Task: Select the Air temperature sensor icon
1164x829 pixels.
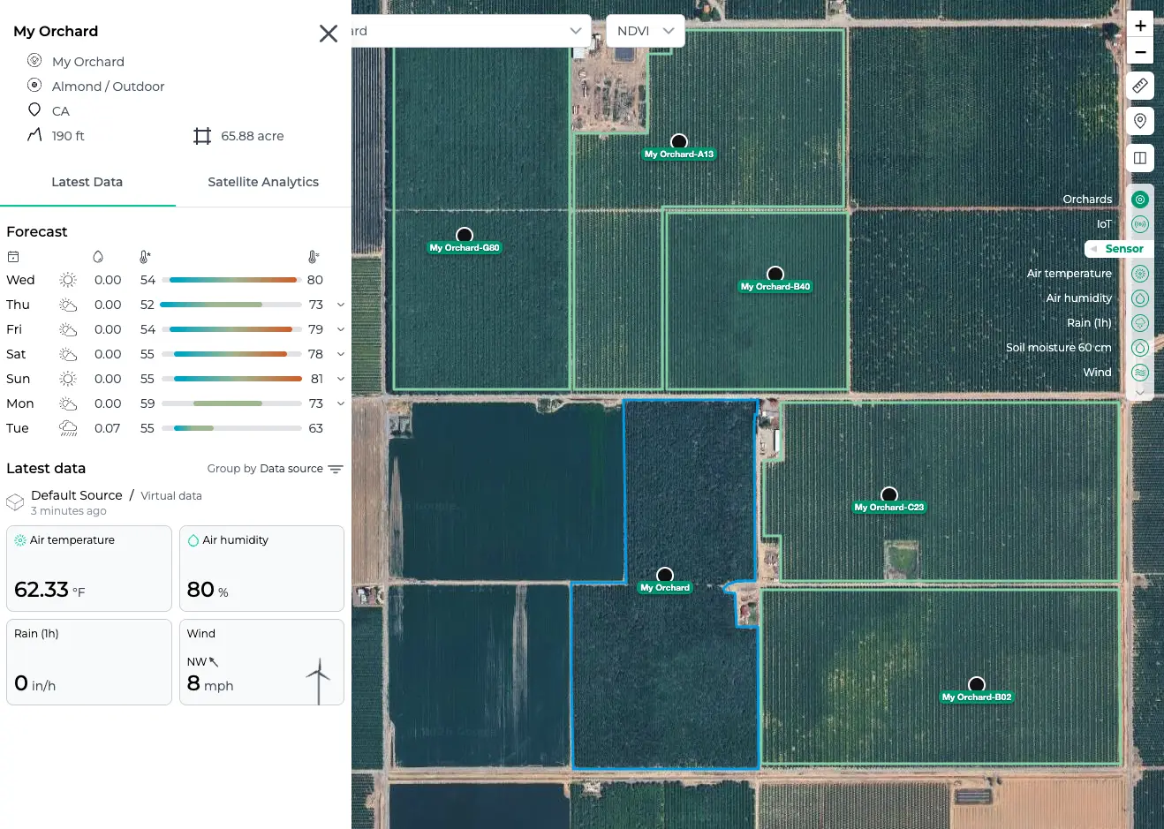Action: (x=1139, y=273)
